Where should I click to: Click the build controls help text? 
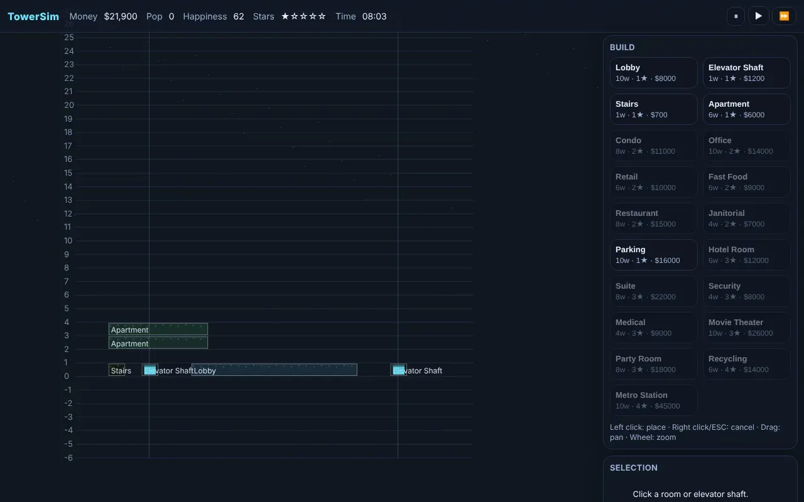695,432
